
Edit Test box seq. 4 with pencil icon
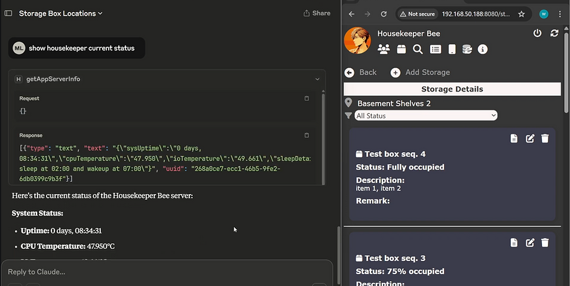coord(529,139)
